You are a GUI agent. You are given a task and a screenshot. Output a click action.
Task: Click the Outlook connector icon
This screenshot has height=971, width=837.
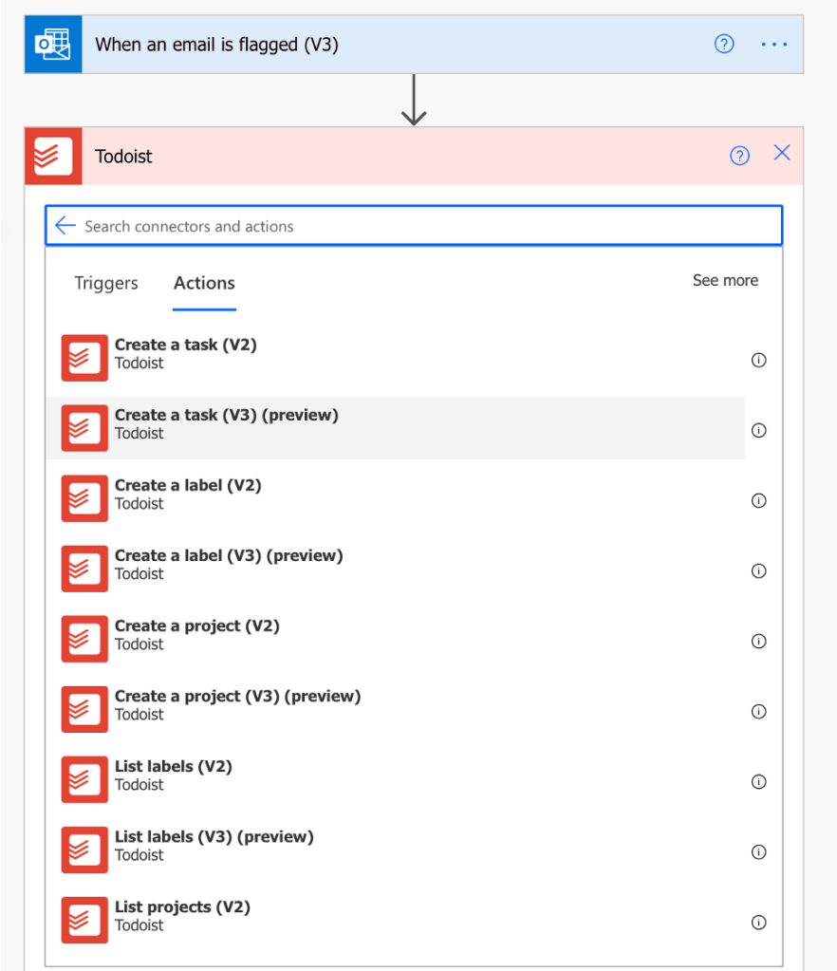point(53,44)
